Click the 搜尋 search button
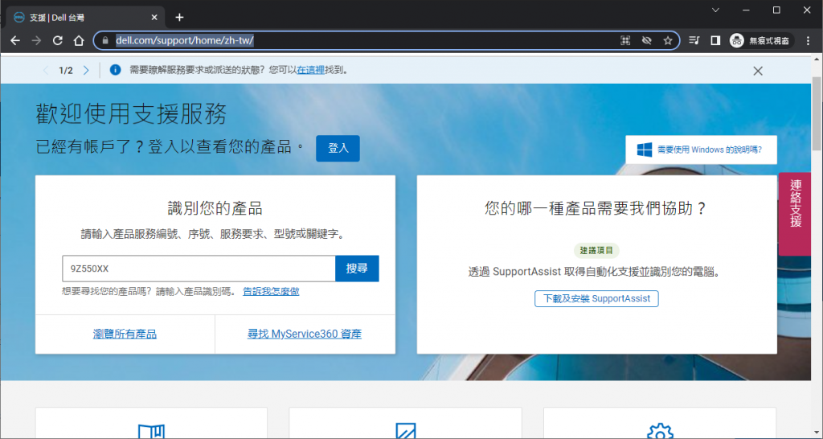This screenshot has height=439, width=823. click(x=357, y=269)
